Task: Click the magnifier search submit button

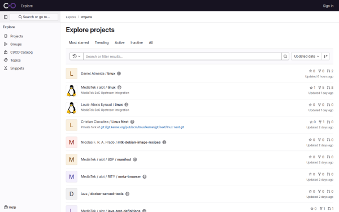Action: [285, 57]
